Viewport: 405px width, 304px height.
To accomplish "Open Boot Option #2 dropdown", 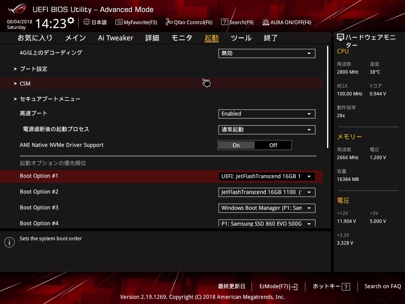I will click(x=267, y=192).
